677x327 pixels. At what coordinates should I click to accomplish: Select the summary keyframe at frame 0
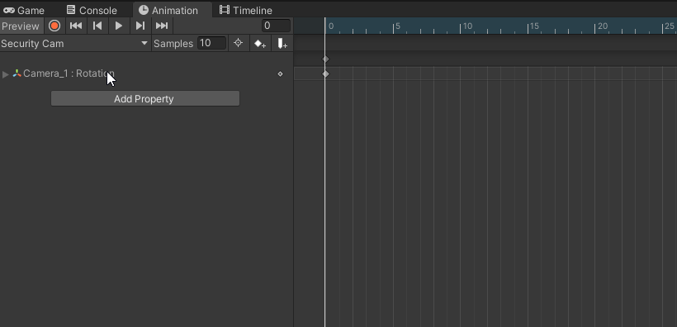326,59
